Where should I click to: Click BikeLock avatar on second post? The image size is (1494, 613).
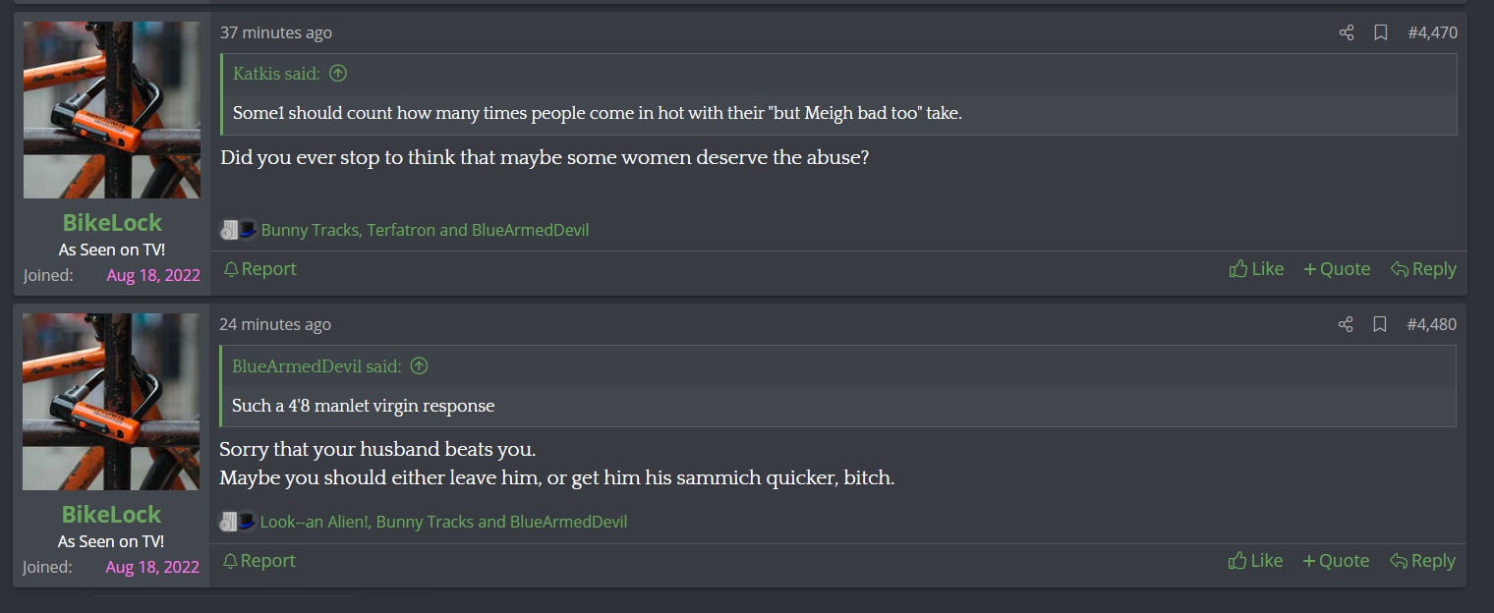(111, 402)
